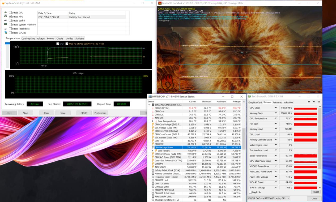336x202 pixels.
Task: Click the Reset button in GPU-Z
Action: (316, 192)
